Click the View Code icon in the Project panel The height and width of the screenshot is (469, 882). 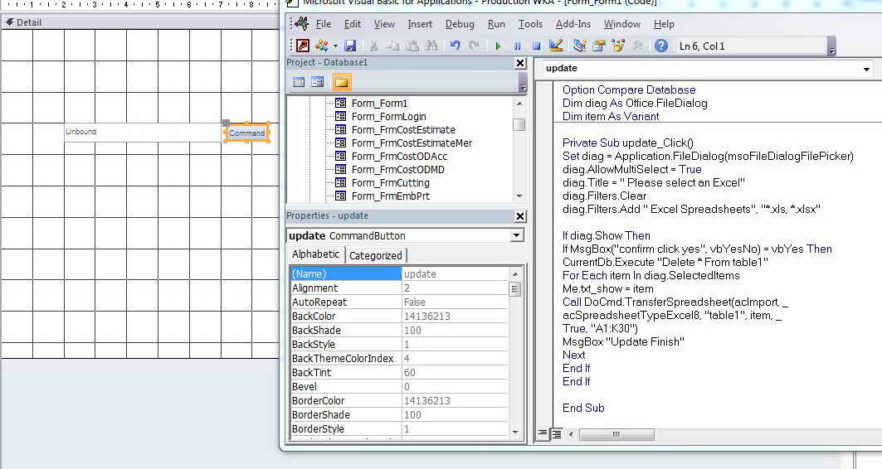click(x=299, y=83)
